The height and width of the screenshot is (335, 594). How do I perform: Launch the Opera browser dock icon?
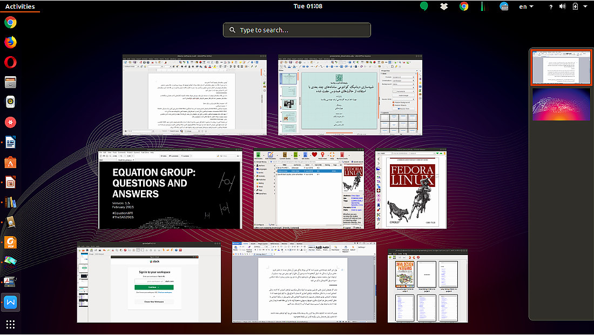[10, 62]
